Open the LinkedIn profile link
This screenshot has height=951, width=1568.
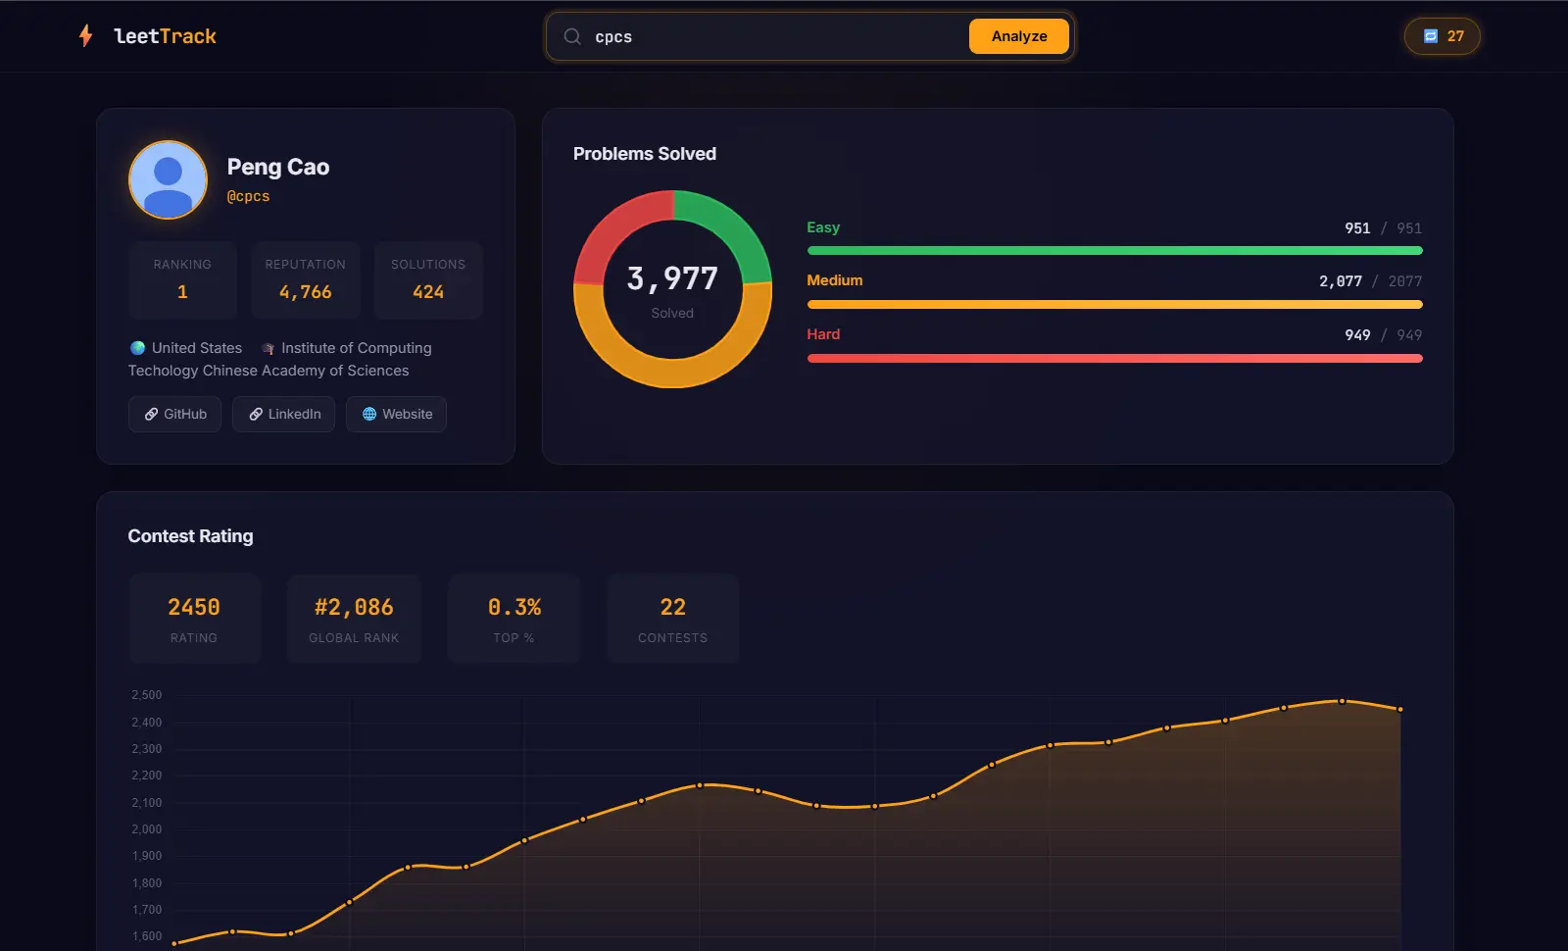(283, 414)
